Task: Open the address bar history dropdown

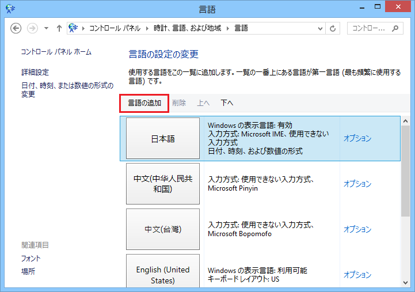Action: click(320, 28)
